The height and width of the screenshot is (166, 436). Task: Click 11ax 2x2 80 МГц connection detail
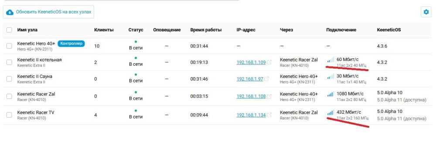click(x=351, y=99)
